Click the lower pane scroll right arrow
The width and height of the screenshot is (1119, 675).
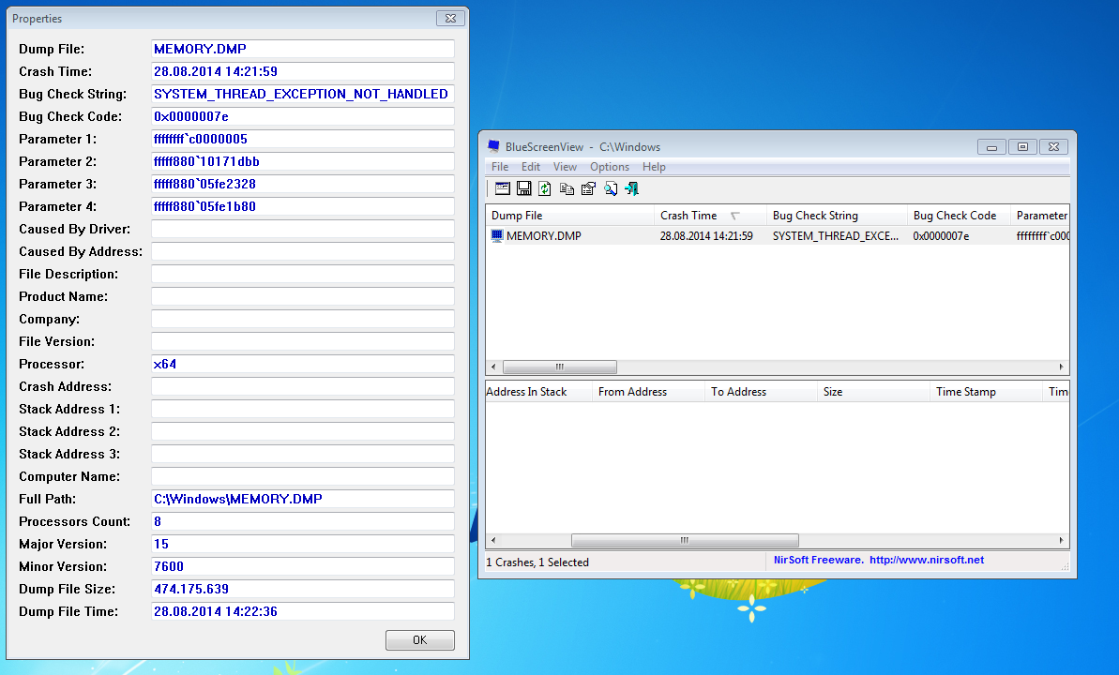[x=1061, y=540]
